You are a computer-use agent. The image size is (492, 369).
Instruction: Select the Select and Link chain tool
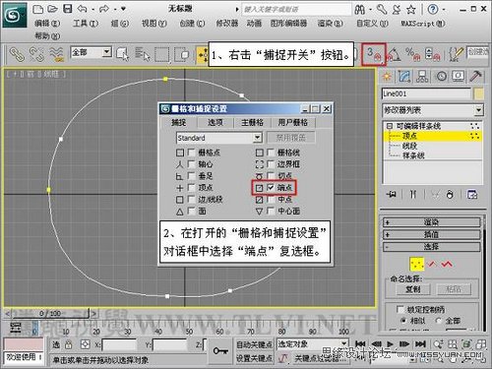[x=17, y=54]
